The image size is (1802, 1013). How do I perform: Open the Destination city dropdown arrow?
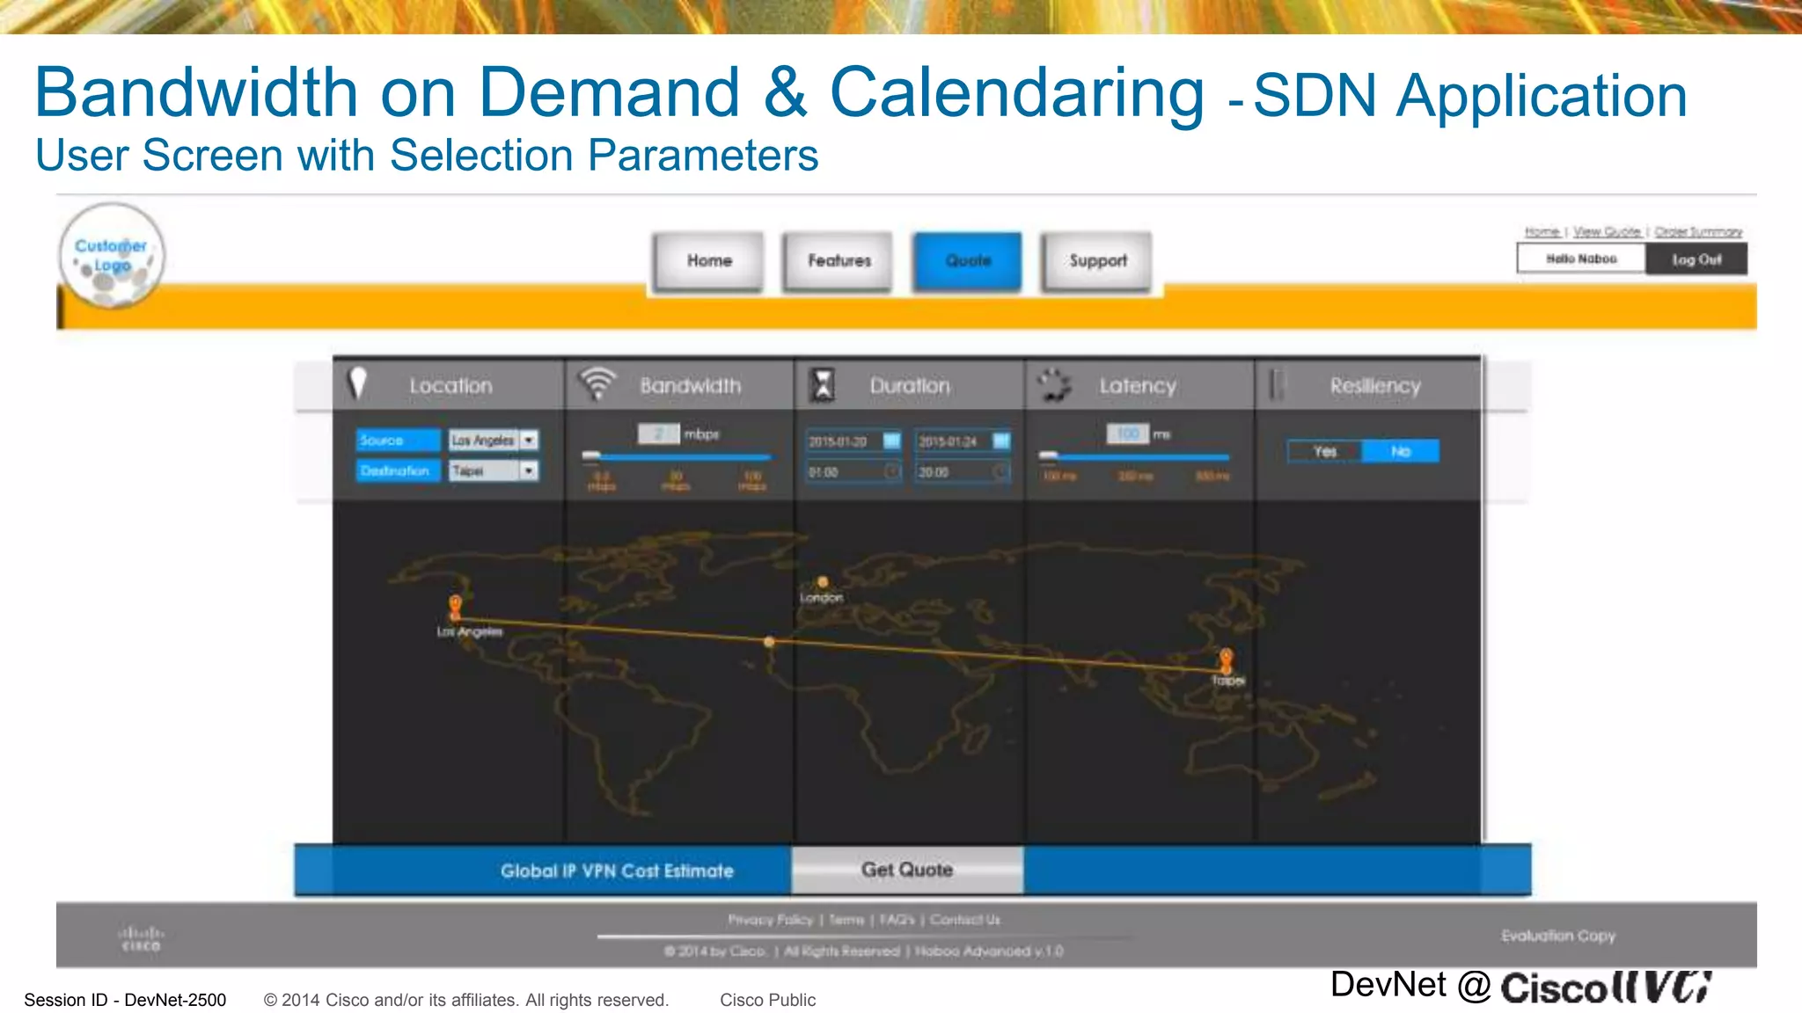529,470
